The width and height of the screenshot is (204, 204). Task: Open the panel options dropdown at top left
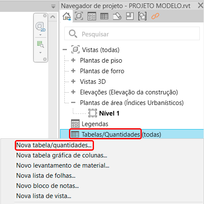click(x=53, y=6)
